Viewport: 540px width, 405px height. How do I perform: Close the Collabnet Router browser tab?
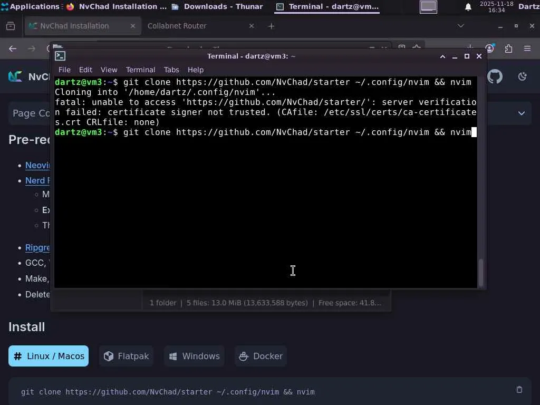click(252, 26)
